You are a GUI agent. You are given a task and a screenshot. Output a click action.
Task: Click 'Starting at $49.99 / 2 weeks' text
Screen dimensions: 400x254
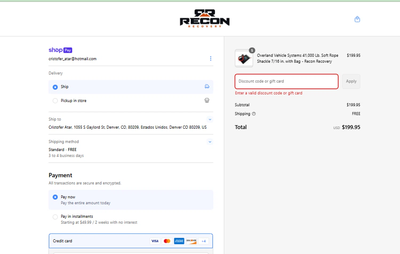[x=99, y=222]
